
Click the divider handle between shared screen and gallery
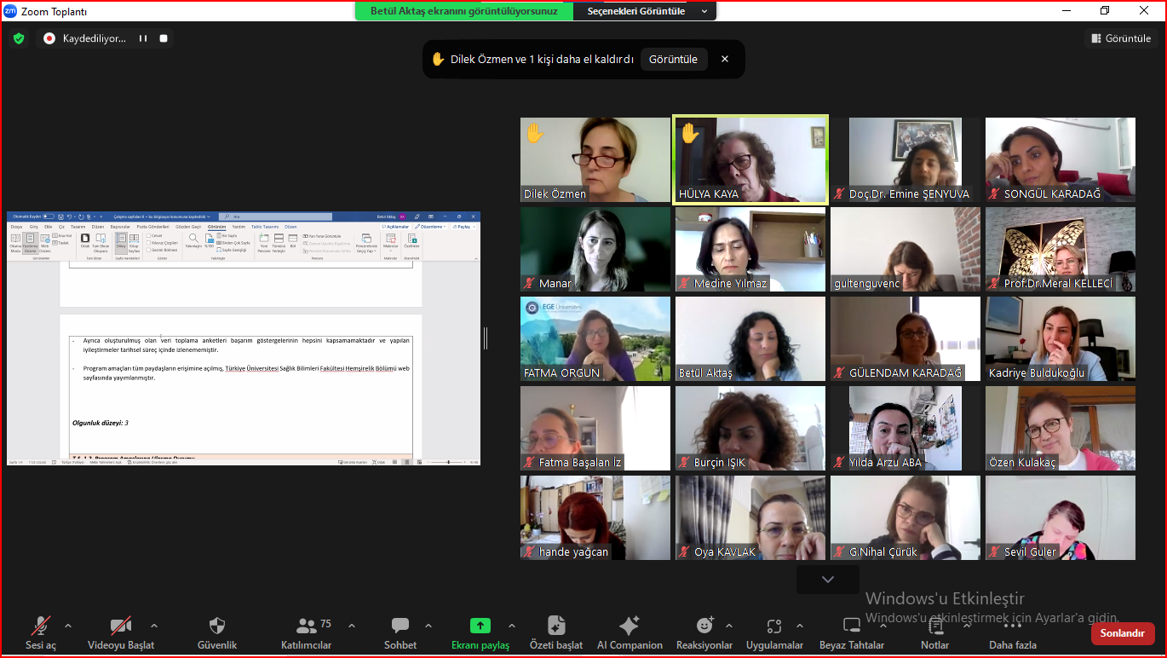click(x=486, y=338)
